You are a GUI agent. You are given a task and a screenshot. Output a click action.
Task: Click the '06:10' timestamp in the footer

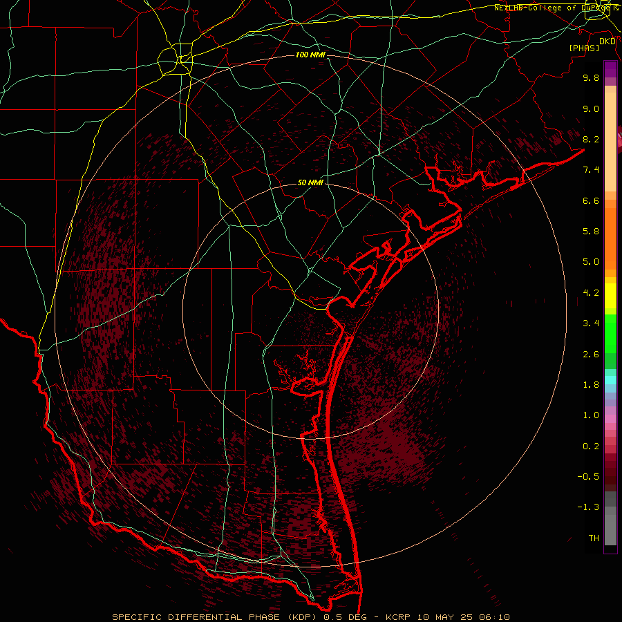point(493,617)
